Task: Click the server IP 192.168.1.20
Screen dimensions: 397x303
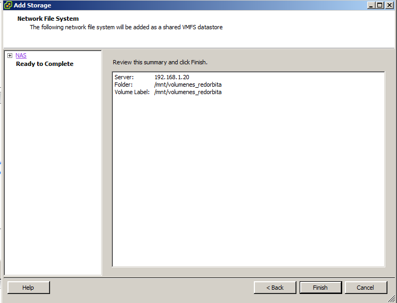Action: tap(171, 78)
